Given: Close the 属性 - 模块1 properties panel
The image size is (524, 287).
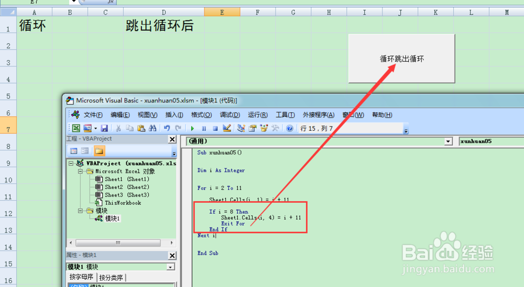Looking at the screenshot, I should pos(172,256).
